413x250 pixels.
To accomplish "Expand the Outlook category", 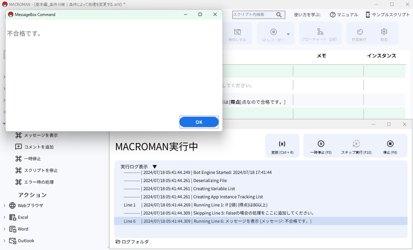I will (x=4, y=240).
